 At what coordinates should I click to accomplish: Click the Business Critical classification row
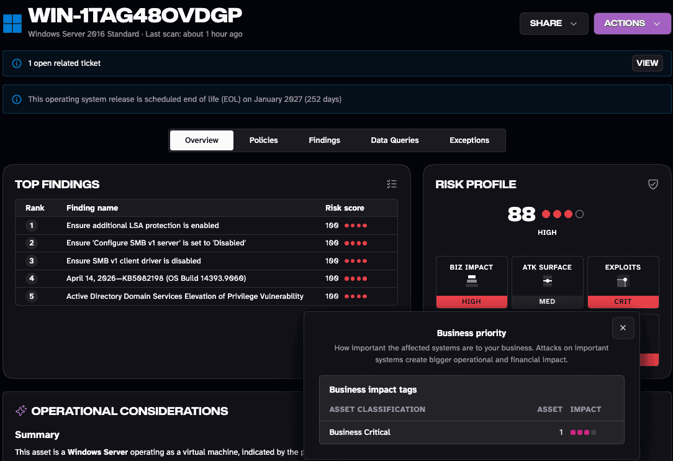coord(471,432)
